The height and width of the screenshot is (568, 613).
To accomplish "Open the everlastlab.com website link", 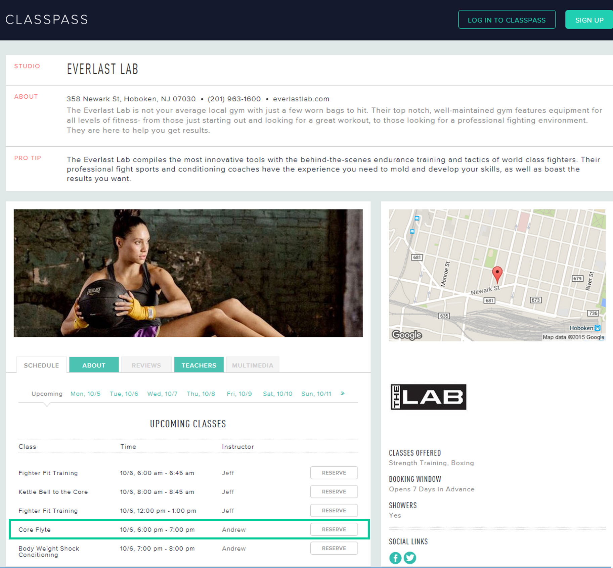I will 301,99.
